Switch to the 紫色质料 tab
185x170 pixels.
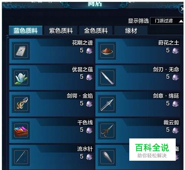61,30
